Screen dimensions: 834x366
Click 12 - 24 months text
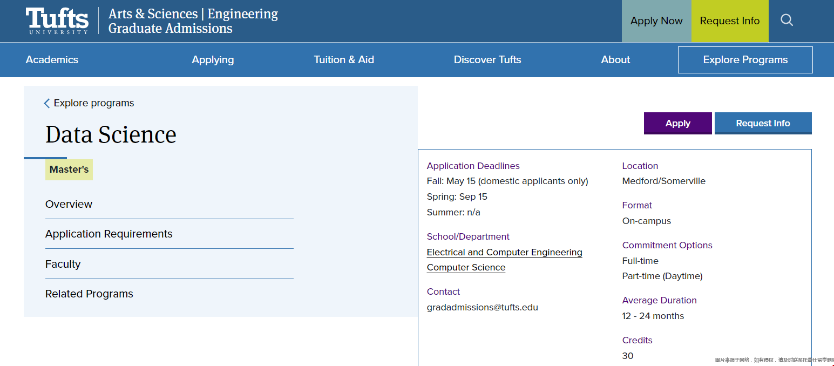click(653, 316)
